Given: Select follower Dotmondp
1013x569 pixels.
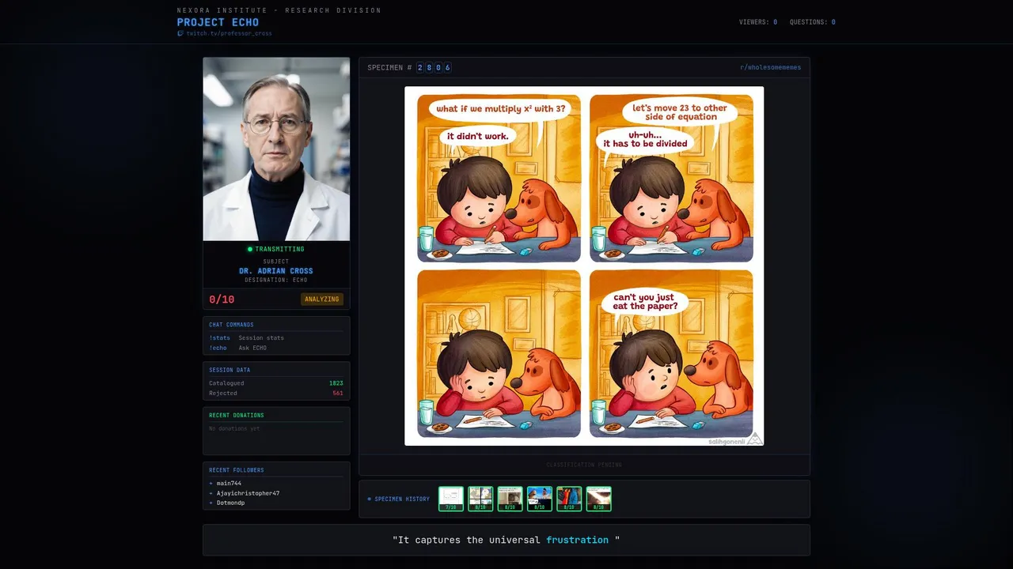Looking at the screenshot, I should (x=230, y=503).
